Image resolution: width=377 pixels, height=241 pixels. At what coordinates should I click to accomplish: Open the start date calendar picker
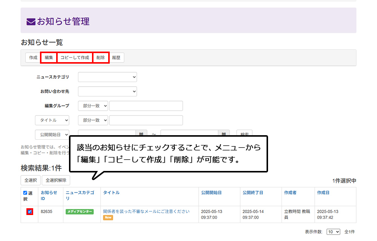tap(141, 134)
